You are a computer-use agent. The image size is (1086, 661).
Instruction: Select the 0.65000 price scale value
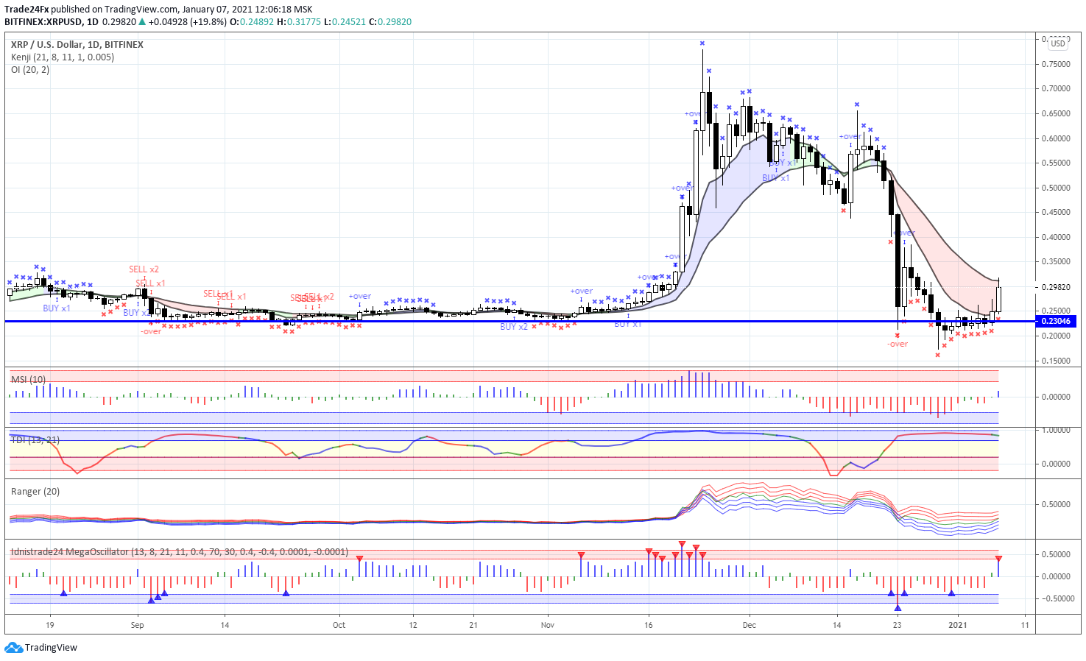1056,113
